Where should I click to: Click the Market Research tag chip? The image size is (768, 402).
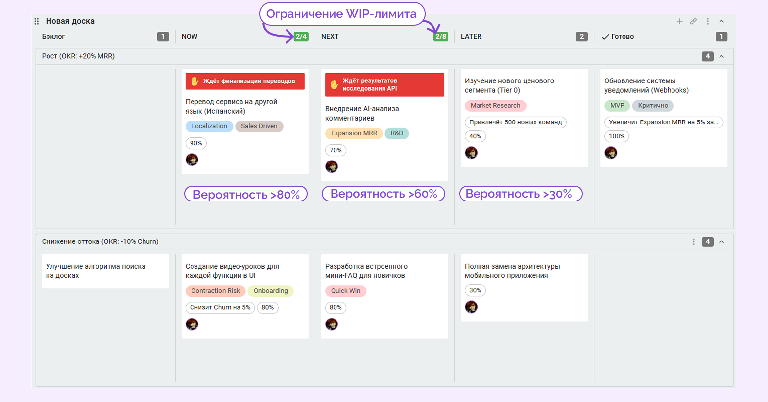[x=495, y=105]
